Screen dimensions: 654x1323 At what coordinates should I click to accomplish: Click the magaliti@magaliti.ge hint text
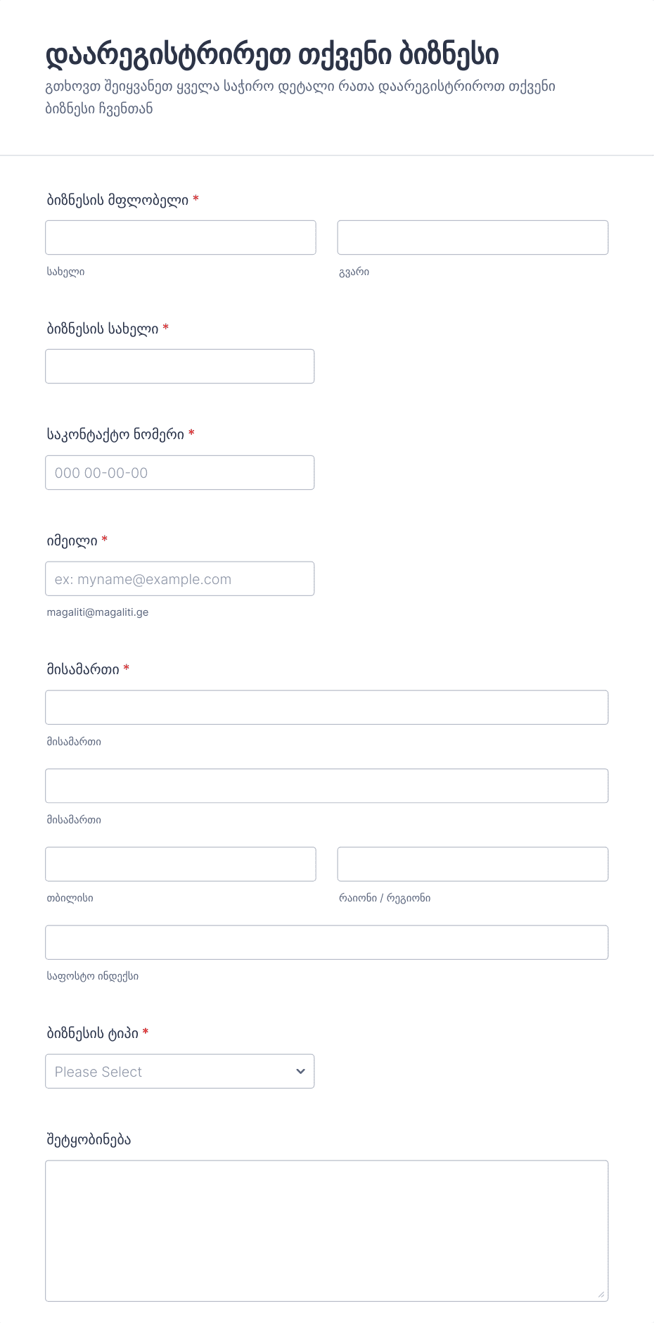tap(98, 612)
